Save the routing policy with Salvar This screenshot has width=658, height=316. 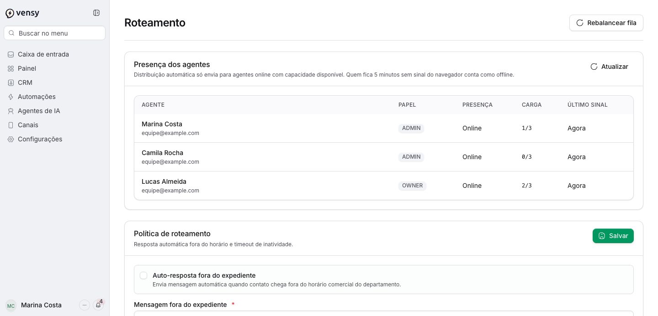pyautogui.click(x=613, y=236)
